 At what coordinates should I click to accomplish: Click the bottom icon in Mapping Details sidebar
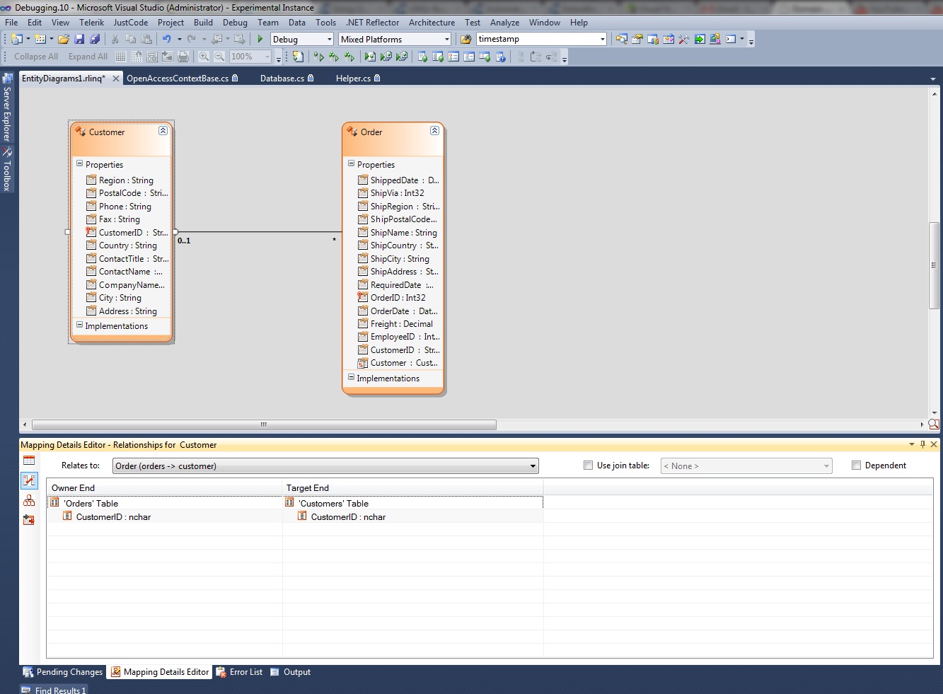(x=29, y=520)
